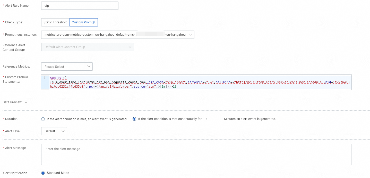Select immediate alert event radio option

click(x=43, y=119)
